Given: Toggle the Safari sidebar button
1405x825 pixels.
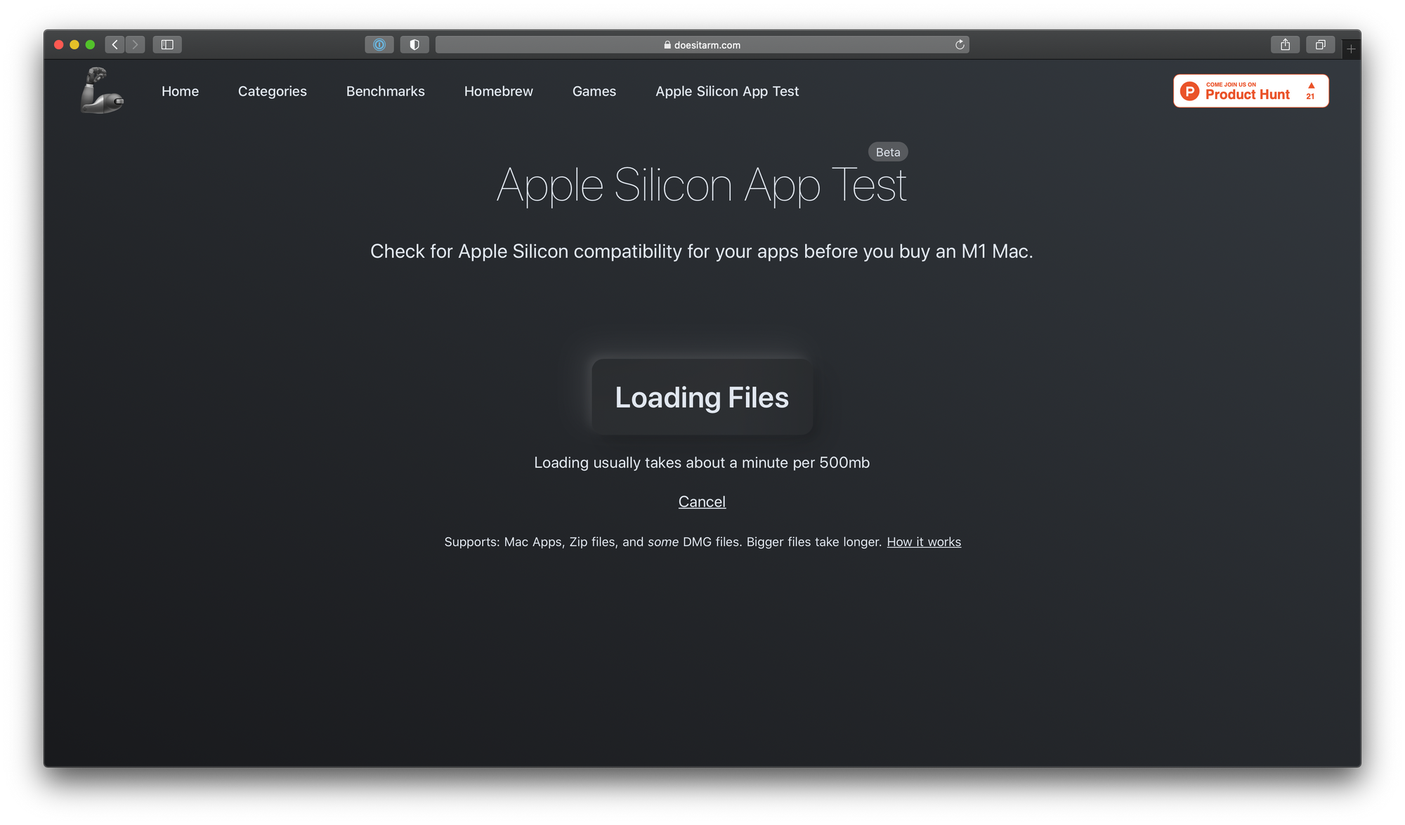Looking at the screenshot, I should click(167, 44).
